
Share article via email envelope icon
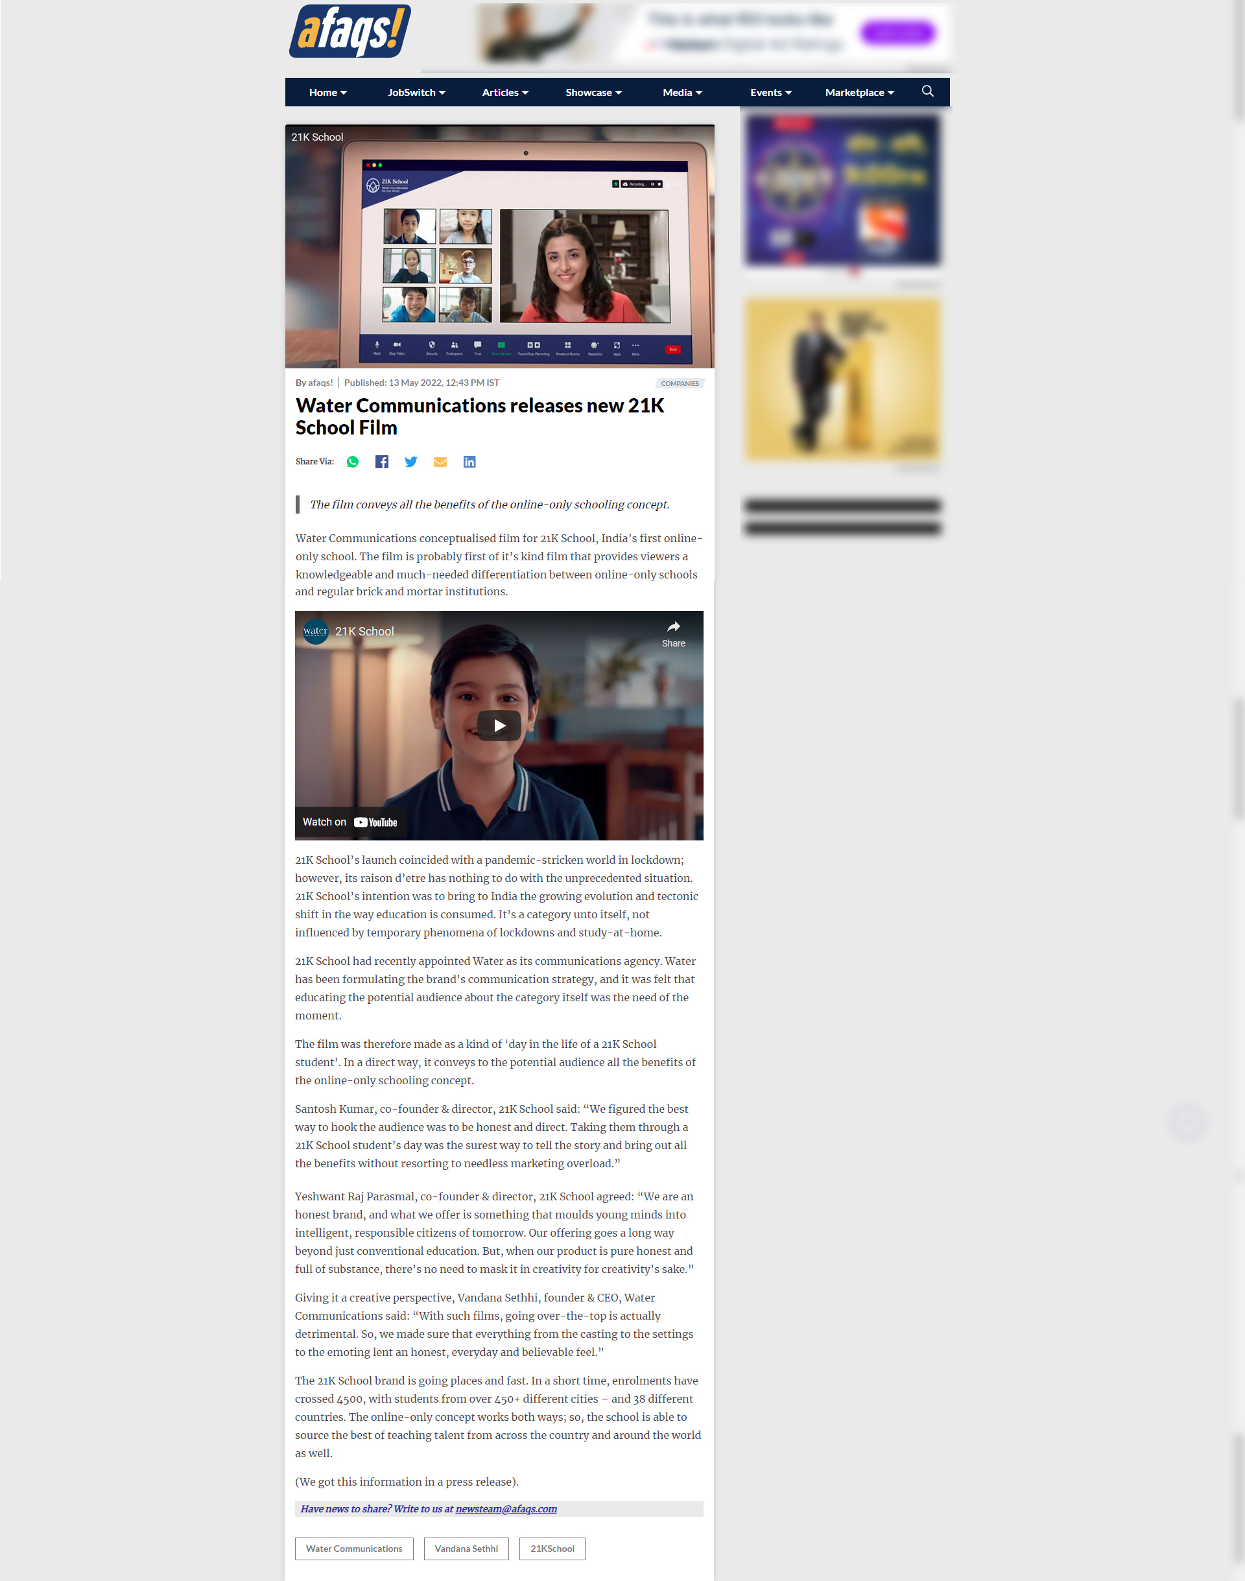point(440,462)
